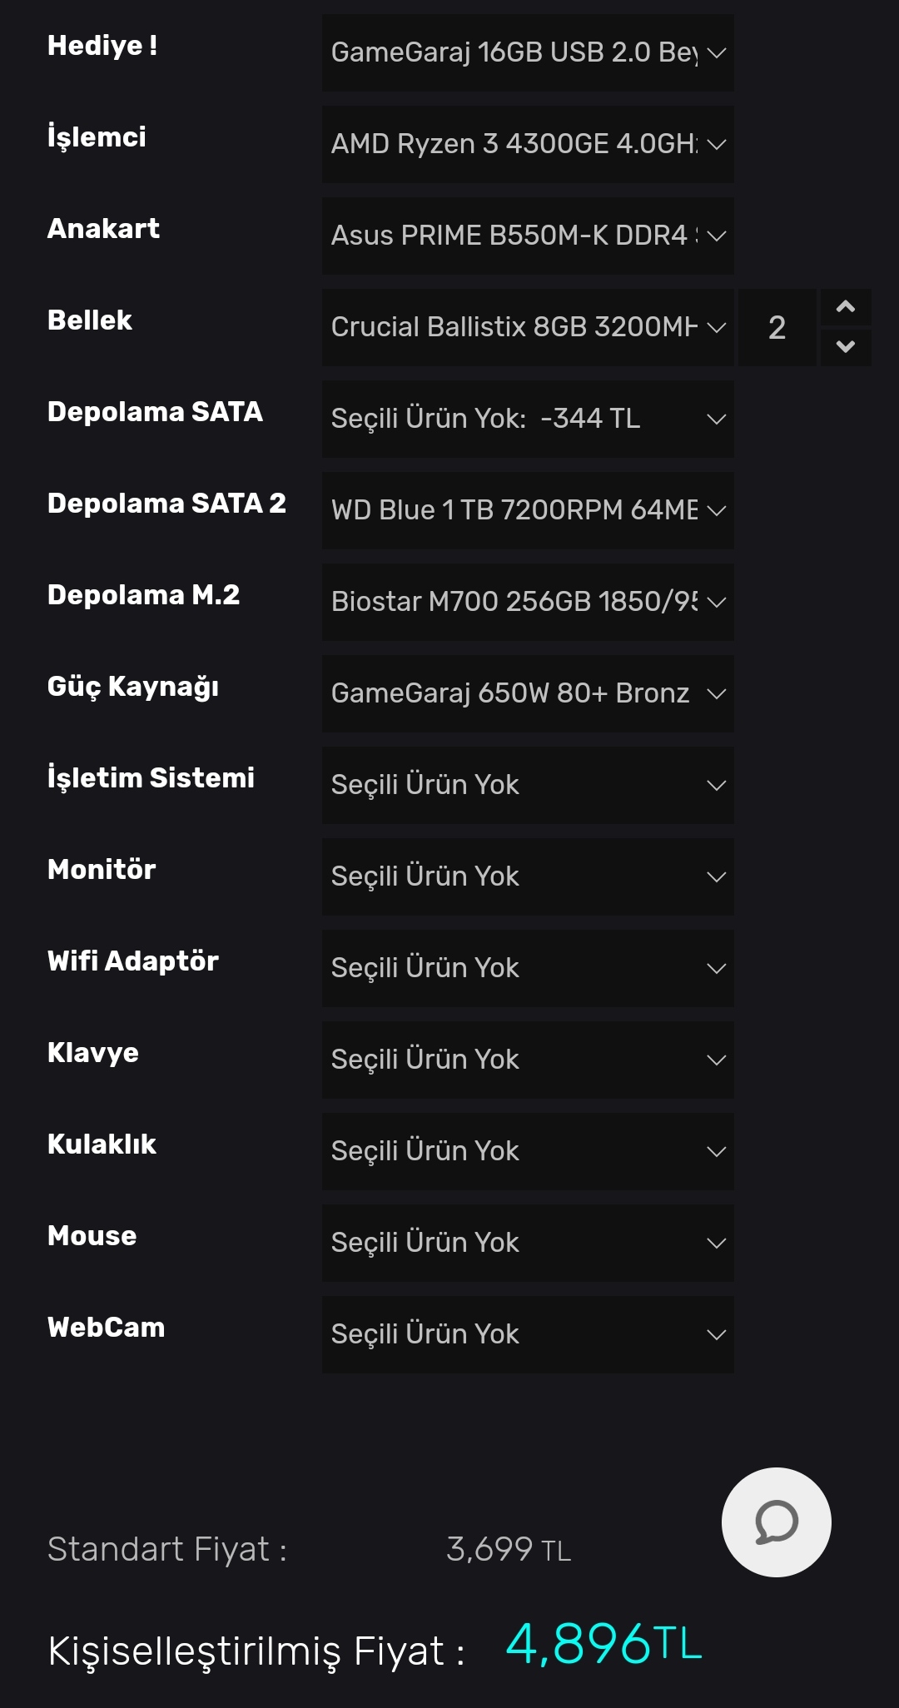Decrease Bellek quantity with down arrow
Image resolution: width=899 pixels, height=1708 pixels.
tap(846, 347)
